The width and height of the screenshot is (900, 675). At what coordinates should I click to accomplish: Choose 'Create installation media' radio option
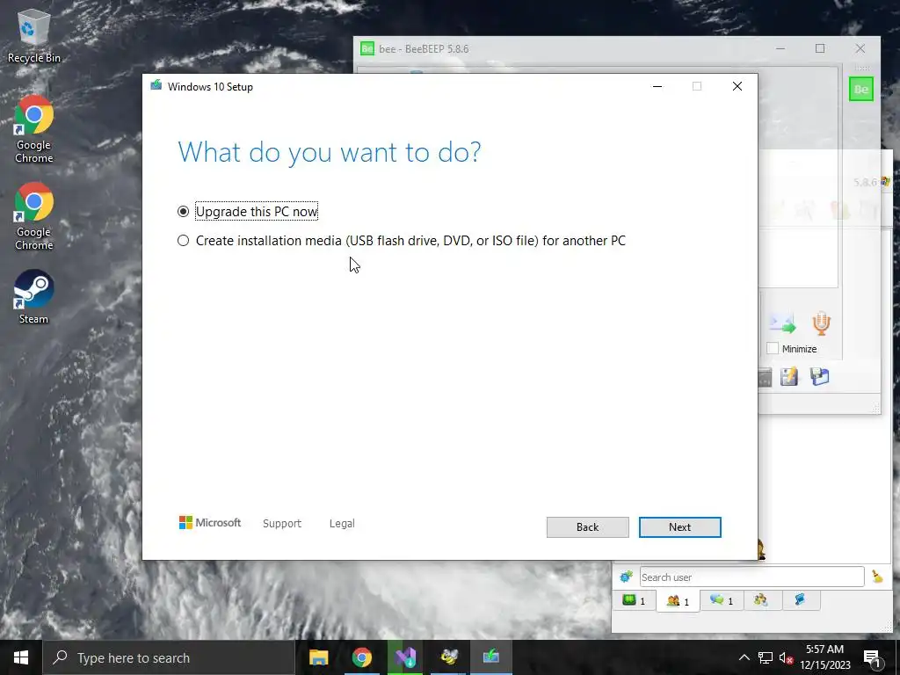coord(183,241)
